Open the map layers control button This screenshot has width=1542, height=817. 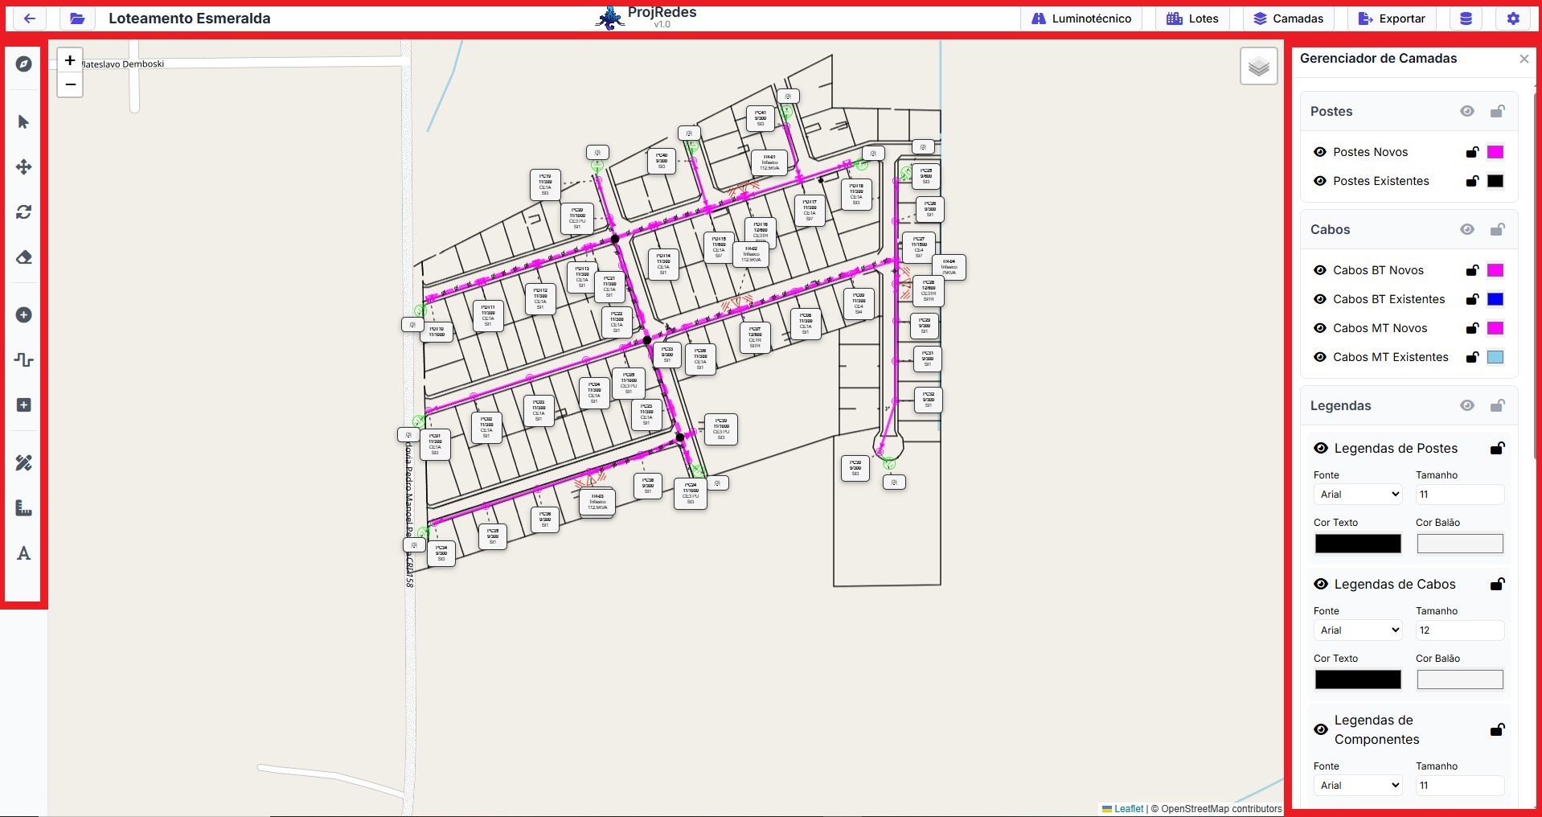coord(1258,66)
